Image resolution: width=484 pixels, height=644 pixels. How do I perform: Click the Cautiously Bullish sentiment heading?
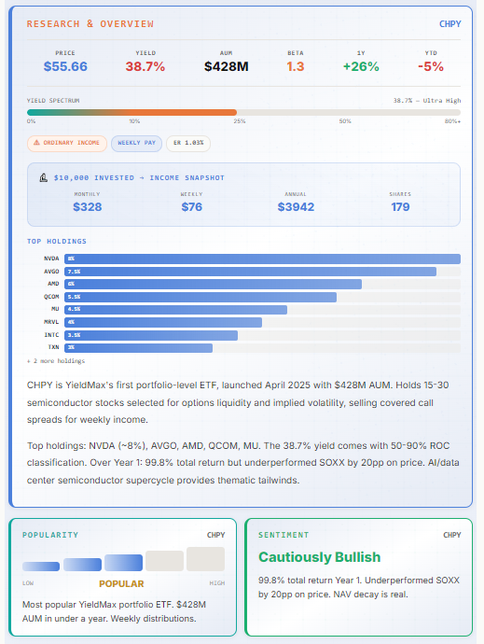[x=319, y=557]
